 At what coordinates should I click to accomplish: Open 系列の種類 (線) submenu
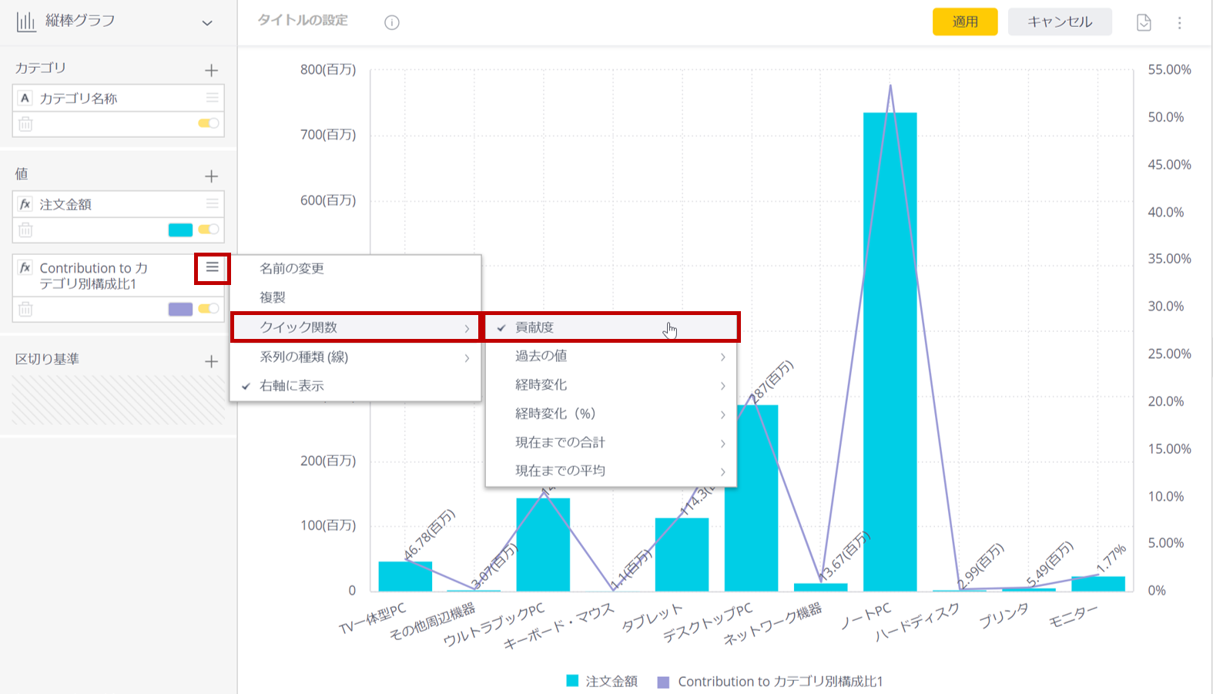[x=356, y=357]
